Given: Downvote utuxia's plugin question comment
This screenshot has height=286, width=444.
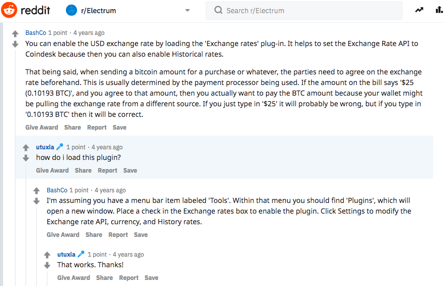Looking at the screenshot, I should [x=26, y=158].
